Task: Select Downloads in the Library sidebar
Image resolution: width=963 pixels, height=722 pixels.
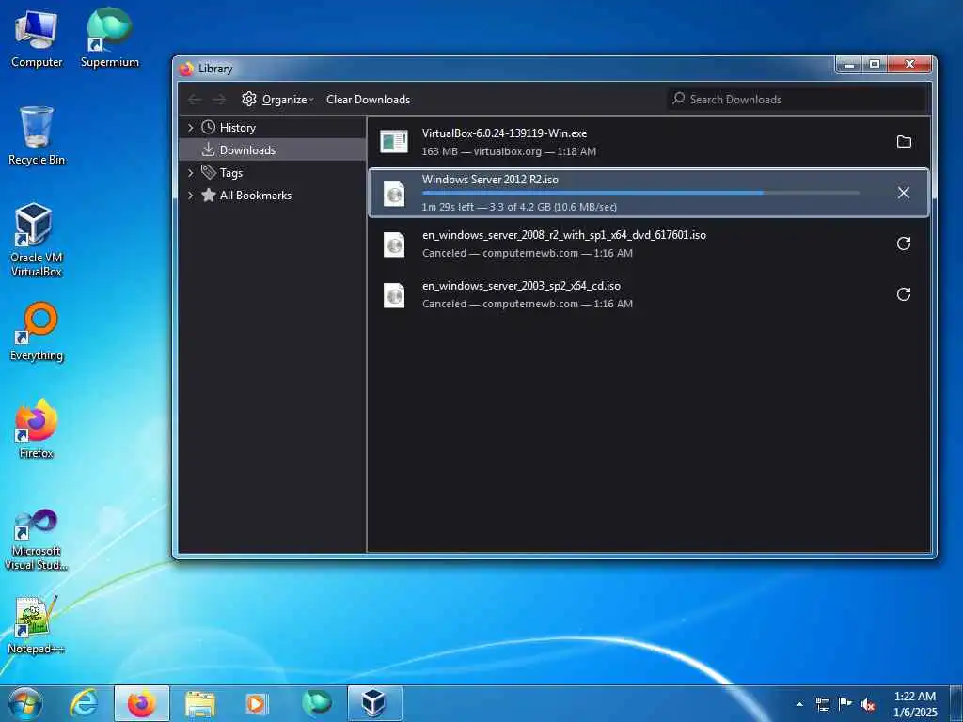Action: click(x=272, y=149)
